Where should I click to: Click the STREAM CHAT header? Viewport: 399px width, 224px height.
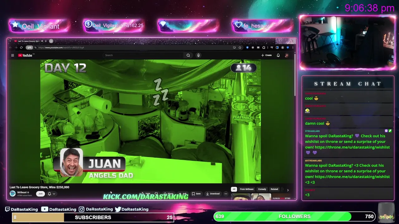click(348, 84)
